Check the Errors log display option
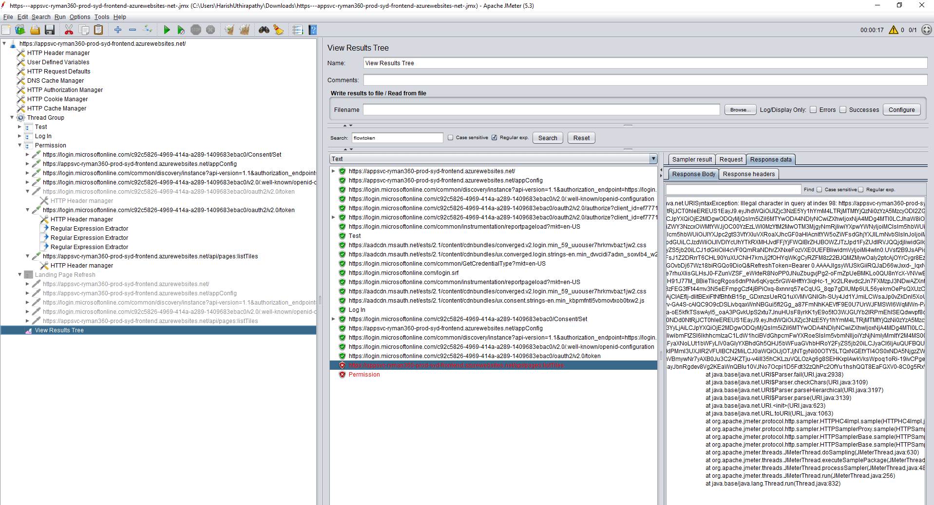Viewport: 934px width, 505px height. [x=813, y=109]
